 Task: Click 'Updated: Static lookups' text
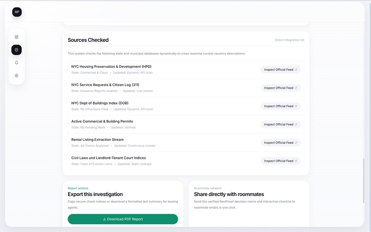pos(134,164)
